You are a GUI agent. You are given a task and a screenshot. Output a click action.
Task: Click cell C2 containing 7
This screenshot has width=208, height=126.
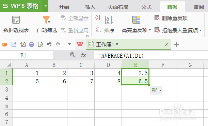click(81, 81)
